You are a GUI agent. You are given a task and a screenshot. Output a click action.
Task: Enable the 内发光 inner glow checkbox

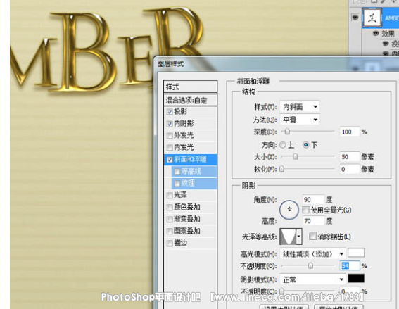pyautogui.click(x=170, y=148)
